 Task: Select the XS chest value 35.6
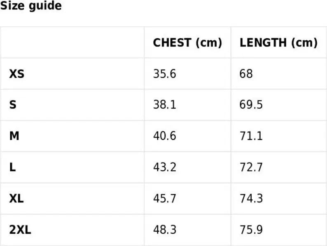pyautogui.click(x=165, y=74)
